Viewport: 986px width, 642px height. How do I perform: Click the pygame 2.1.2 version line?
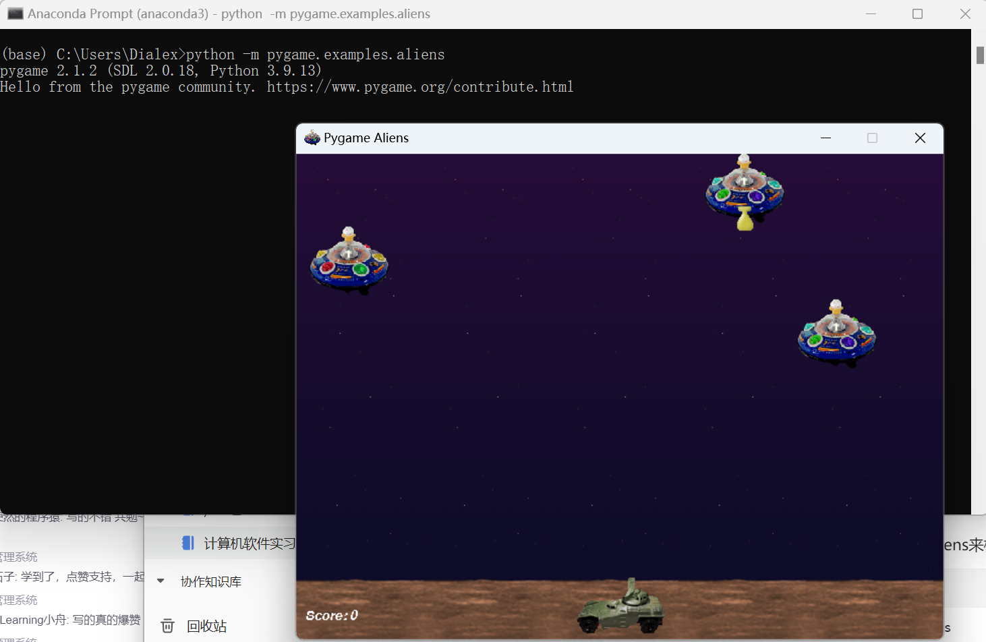point(161,71)
